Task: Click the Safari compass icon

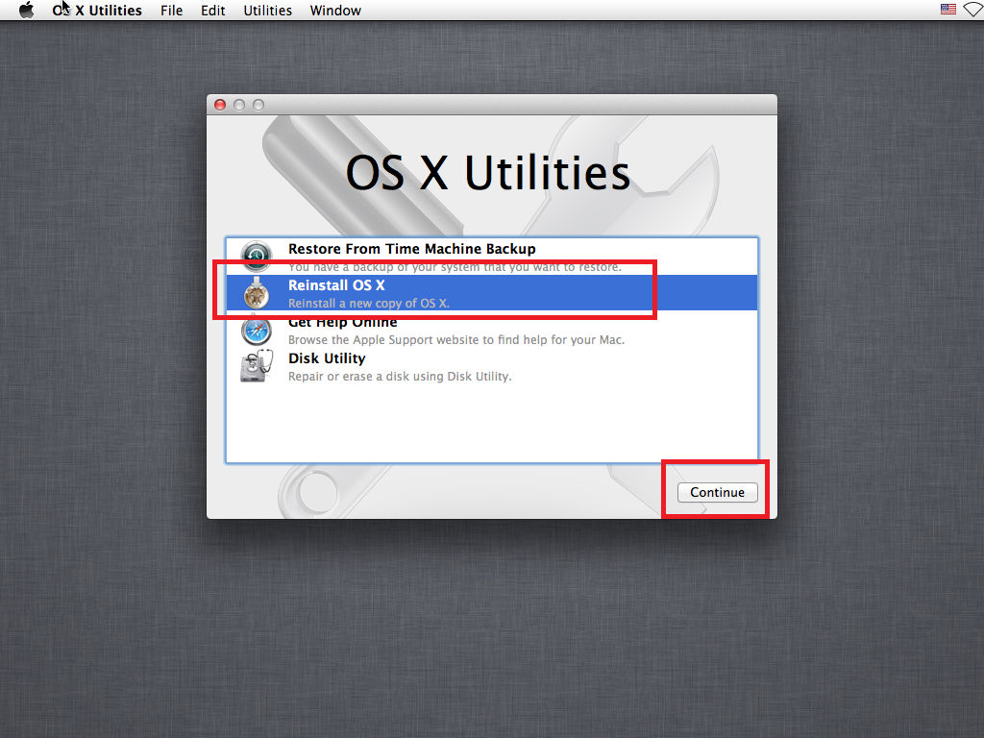Action: click(256, 331)
